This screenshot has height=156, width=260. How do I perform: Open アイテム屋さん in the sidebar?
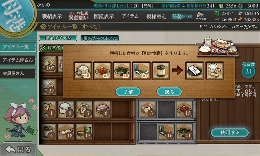pyautogui.click(x=18, y=60)
